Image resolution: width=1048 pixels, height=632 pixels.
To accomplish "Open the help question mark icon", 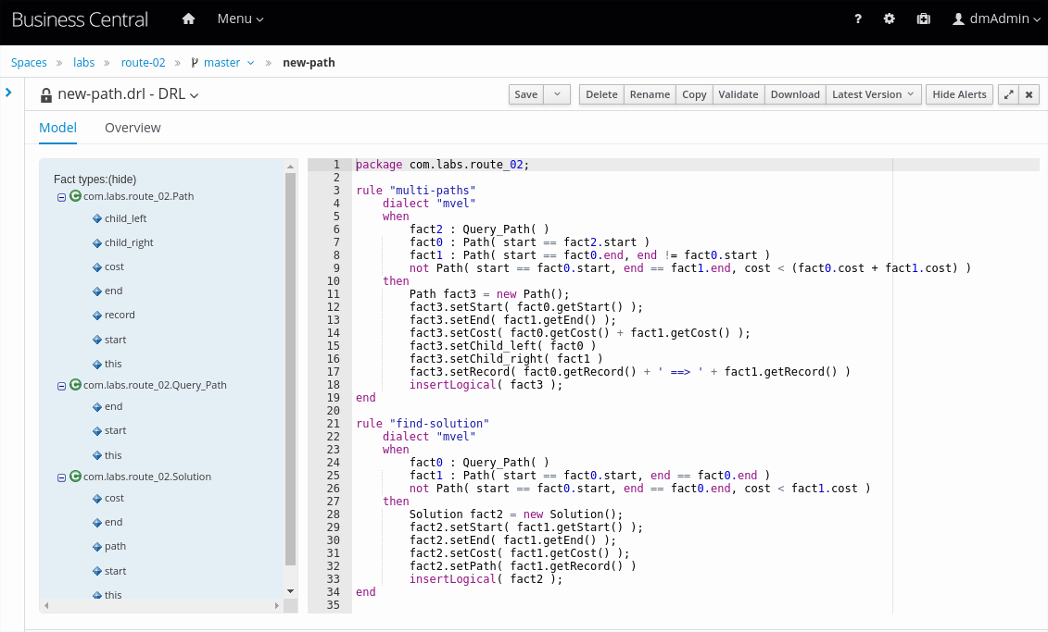I will coord(858,19).
